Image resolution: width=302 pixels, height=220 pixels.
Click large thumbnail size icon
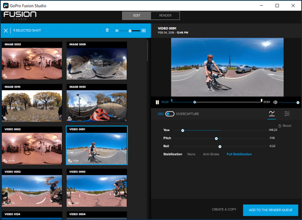click(144, 31)
